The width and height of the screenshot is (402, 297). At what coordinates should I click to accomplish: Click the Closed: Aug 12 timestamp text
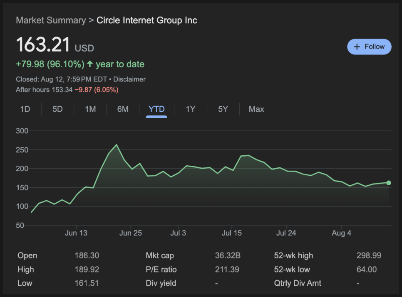(x=62, y=79)
